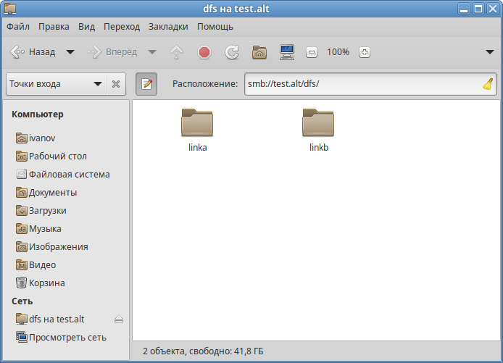Click the zoom in icon

(x=365, y=52)
